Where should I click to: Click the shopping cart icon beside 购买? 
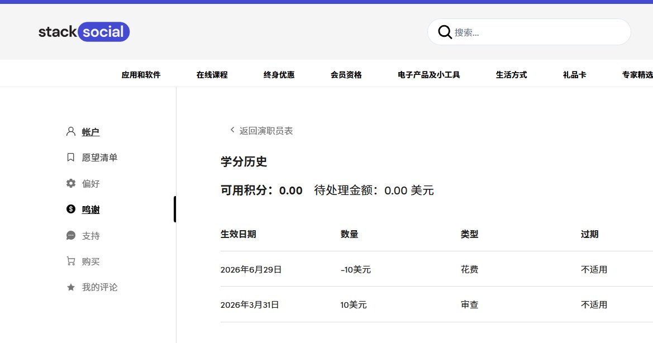[71, 261]
